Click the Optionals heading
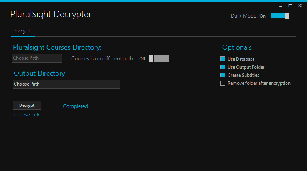Image resolution: width=307 pixels, height=171 pixels. tap(237, 47)
